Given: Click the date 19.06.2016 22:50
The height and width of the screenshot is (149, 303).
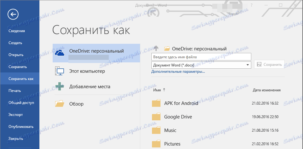Looking at the screenshot, I should click(x=265, y=117).
